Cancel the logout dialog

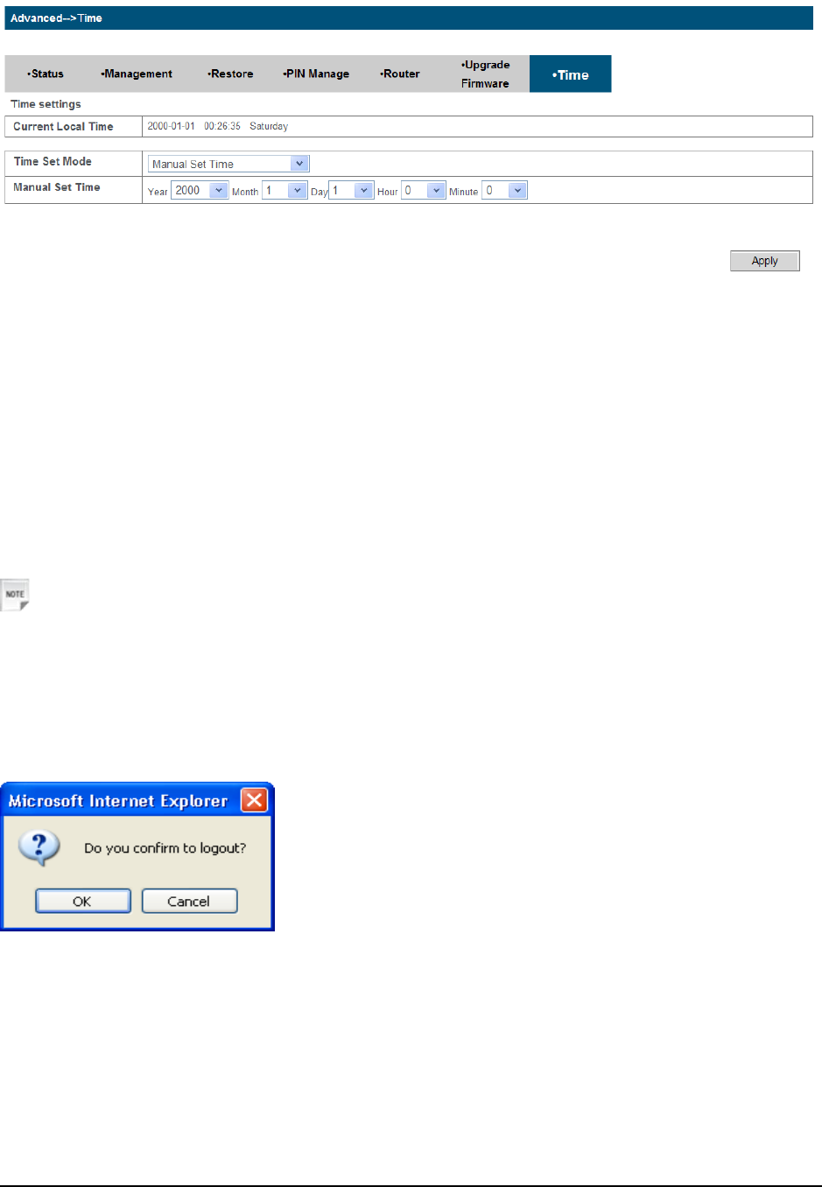tap(189, 901)
